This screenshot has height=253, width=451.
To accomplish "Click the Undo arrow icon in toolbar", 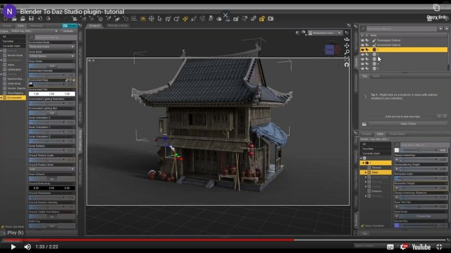I will point(40,19).
